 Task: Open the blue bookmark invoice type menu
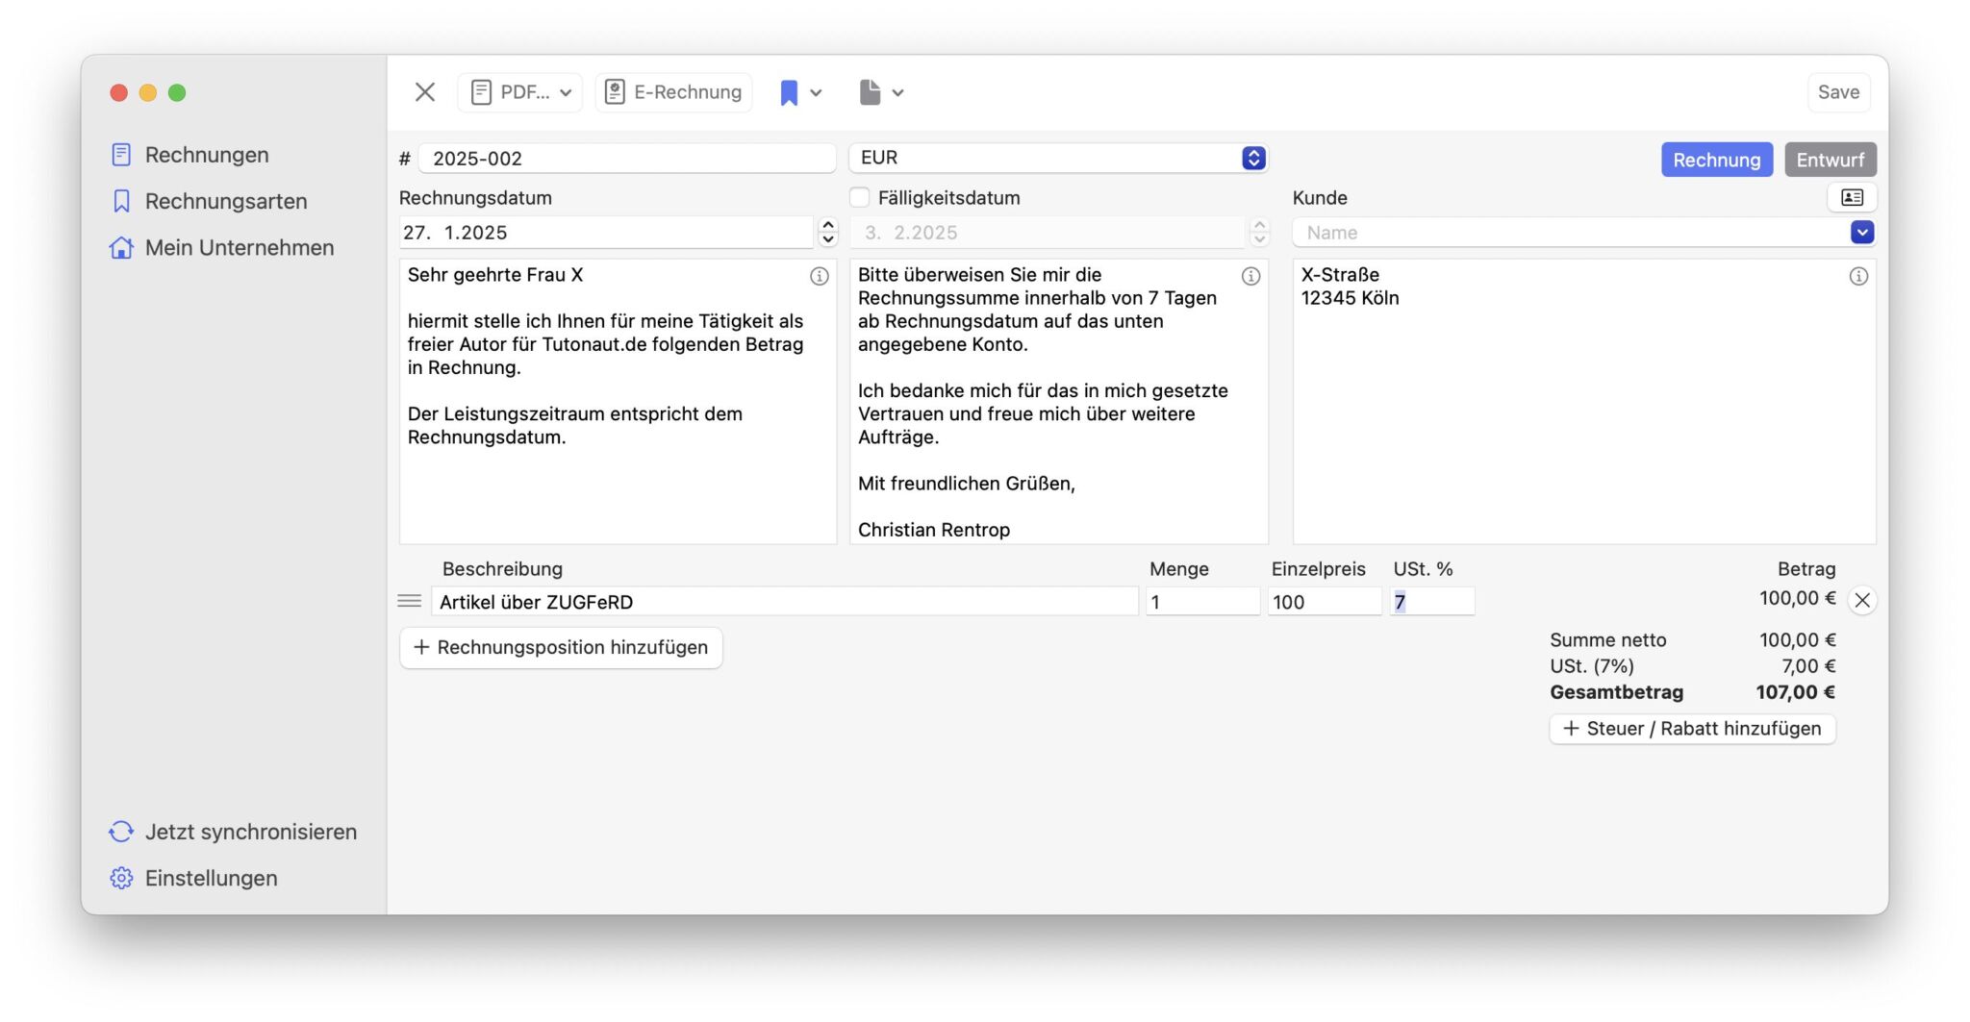click(800, 92)
